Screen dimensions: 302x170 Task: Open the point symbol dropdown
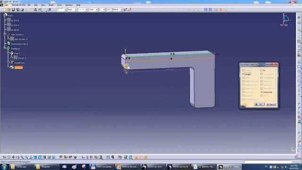point(104,9)
